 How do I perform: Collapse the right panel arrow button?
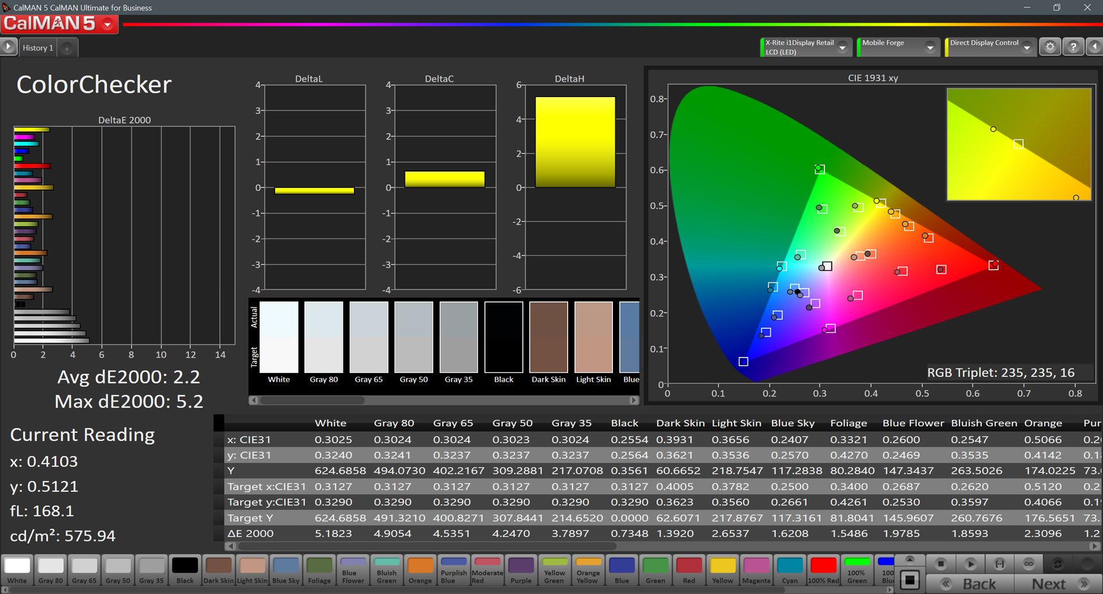click(1094, 47)
